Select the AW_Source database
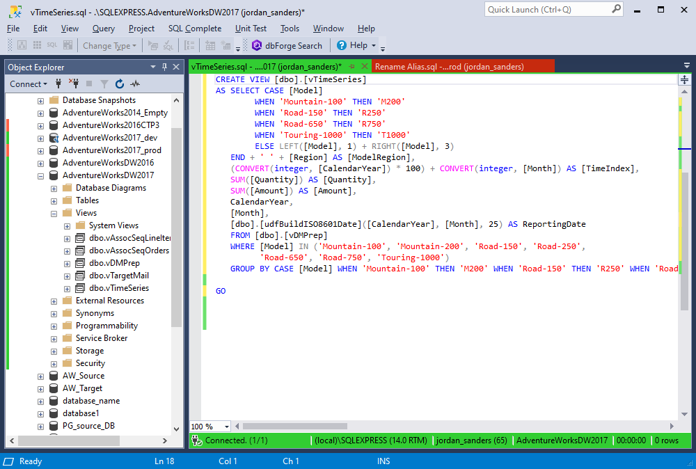The image size is (696, 469). coord(84,375)
